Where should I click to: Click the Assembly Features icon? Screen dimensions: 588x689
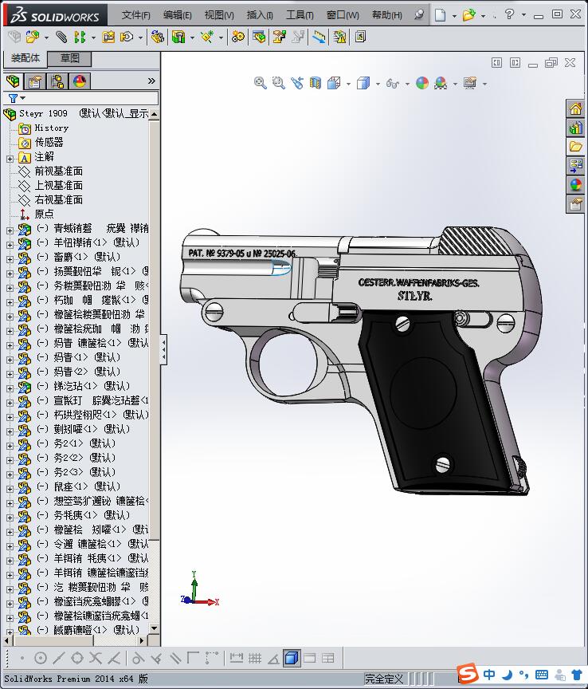178,37
